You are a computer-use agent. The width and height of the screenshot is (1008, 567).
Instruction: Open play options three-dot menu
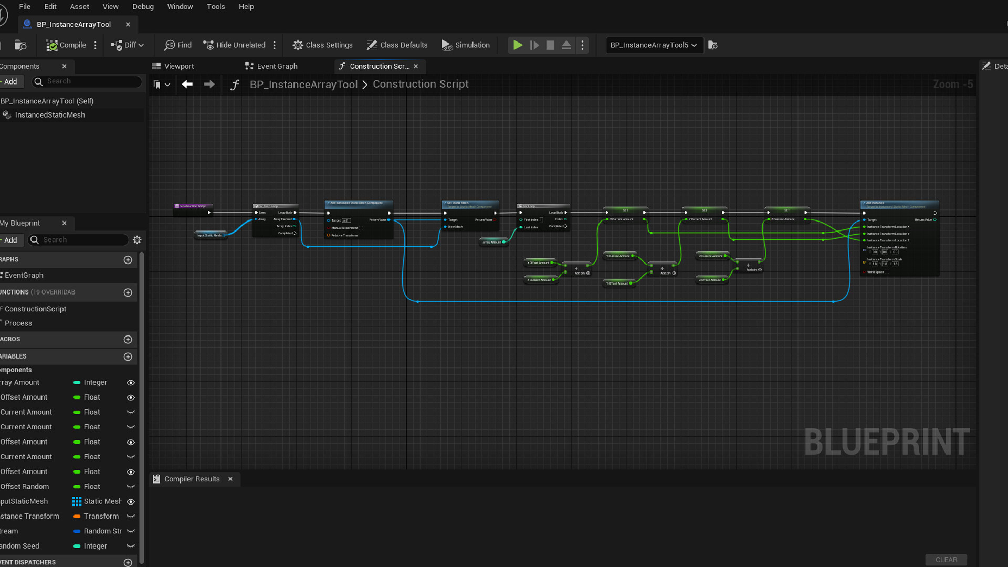(582, 45)
